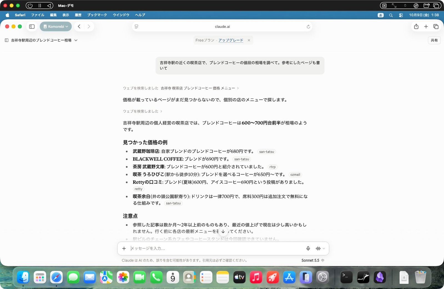Image resolution: width=444 pixels, height=289 pixels.
Task: Click the あ input source icon in menu bar
Action: (381, 15)
